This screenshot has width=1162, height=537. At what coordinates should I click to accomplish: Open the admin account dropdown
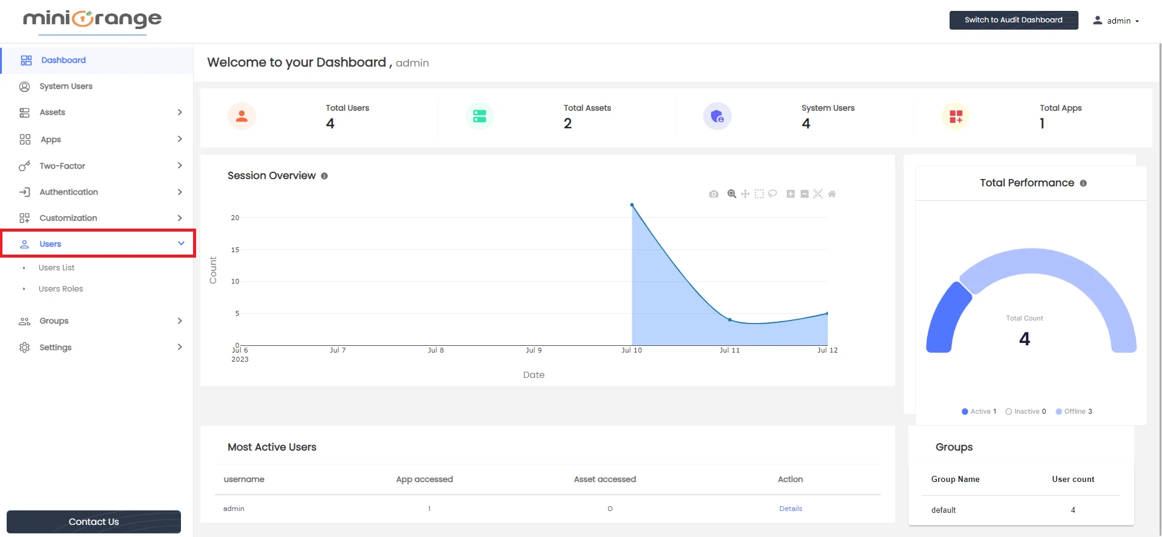tap(1116, 21)
